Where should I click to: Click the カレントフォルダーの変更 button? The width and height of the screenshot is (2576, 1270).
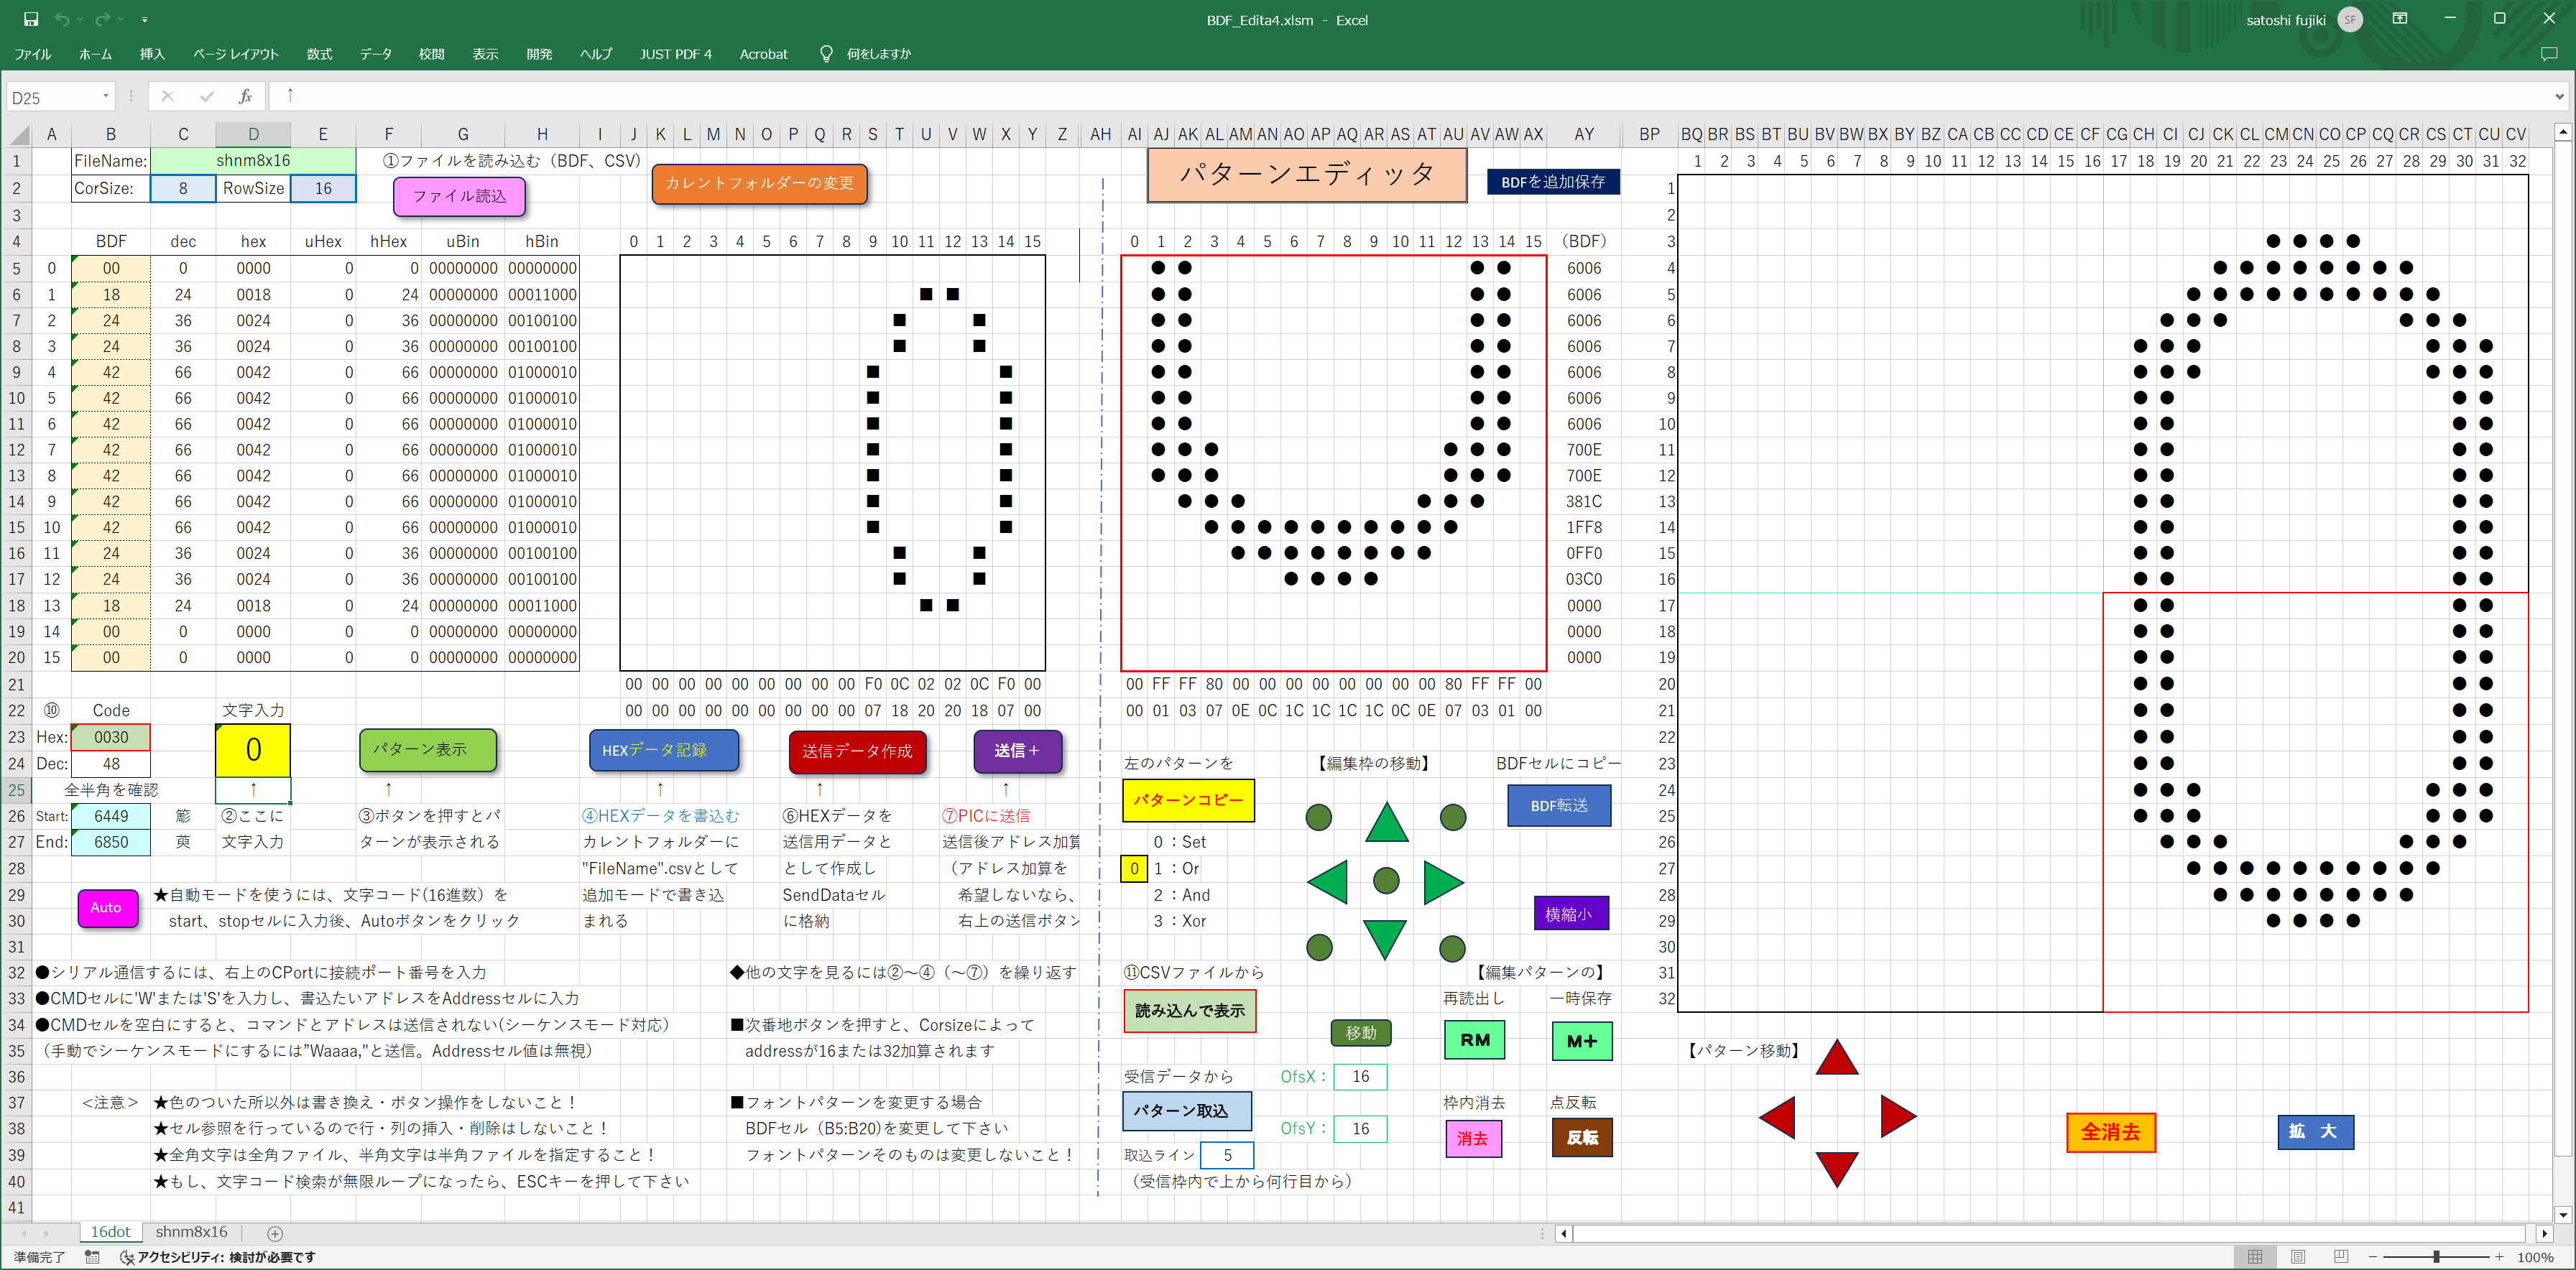[x=759, y=183]
